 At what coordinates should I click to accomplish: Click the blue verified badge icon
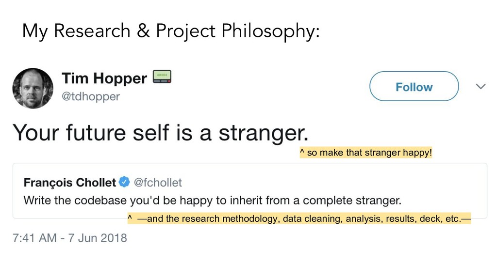[x=124, y=183]
